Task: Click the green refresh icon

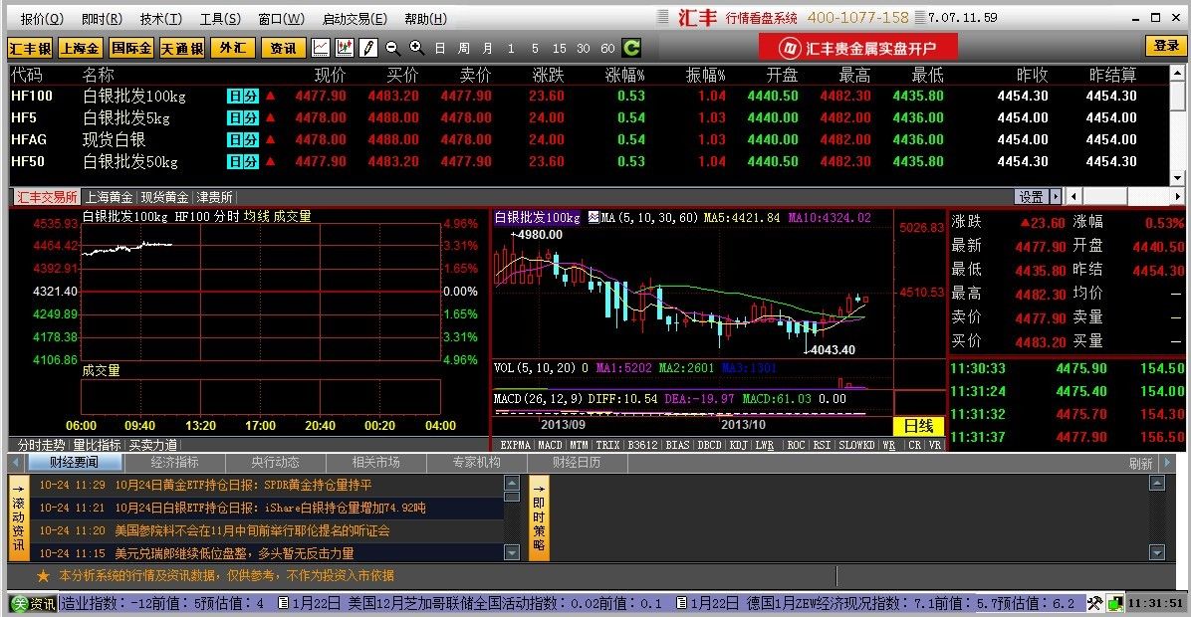Action: point(631,48)
